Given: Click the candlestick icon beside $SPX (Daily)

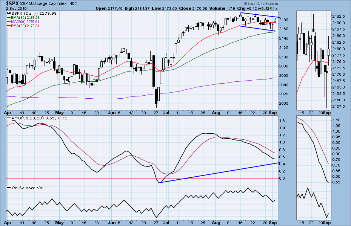Looking at the screenshot, I should 9,13.
